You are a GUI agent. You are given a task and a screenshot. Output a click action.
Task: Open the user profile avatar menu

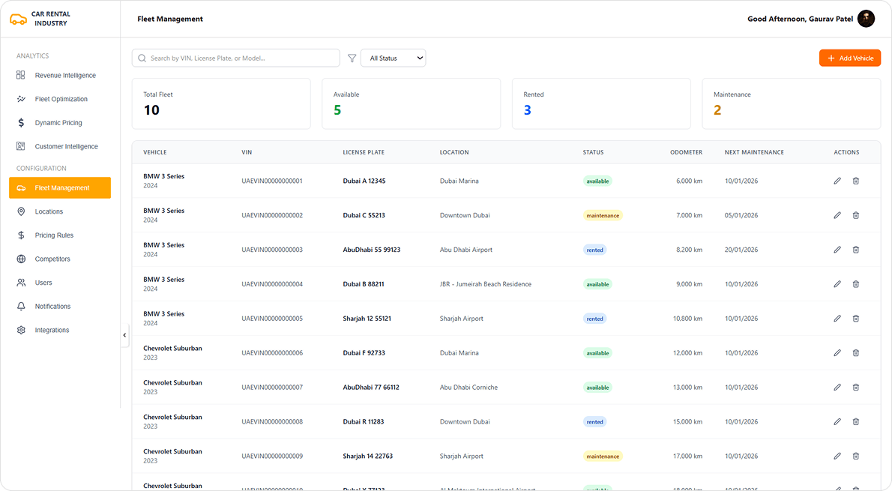[x=866, y=18]
